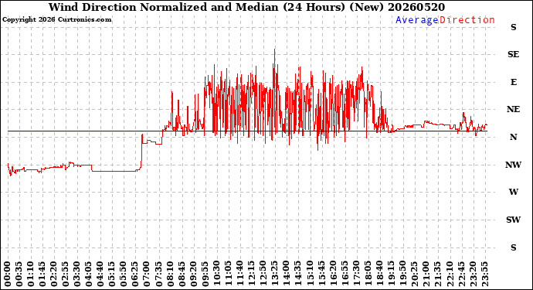Click the 19:50 time axis label
Image resolution: width=533 pixels, height=290 pixels.
(x=403, y=274)
